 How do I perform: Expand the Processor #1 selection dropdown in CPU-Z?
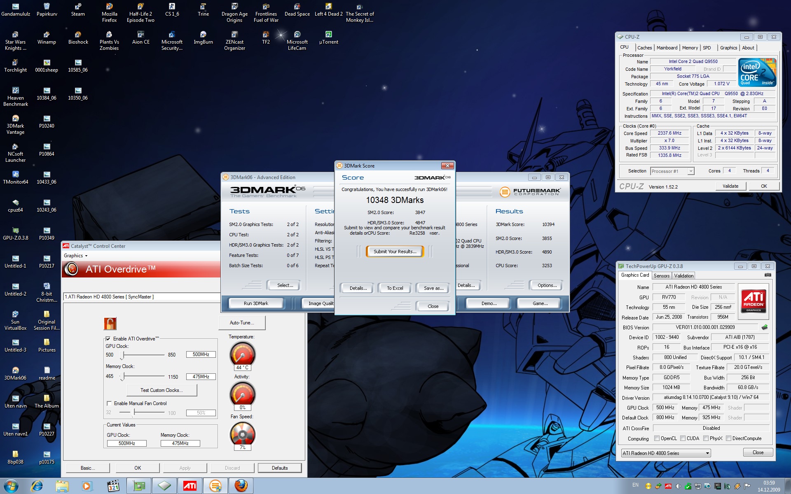pyautogui.click(x=672, y=171)
